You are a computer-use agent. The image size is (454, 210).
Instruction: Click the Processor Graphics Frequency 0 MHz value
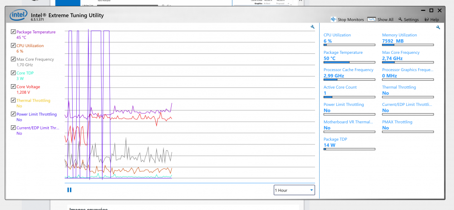point(390,76)
